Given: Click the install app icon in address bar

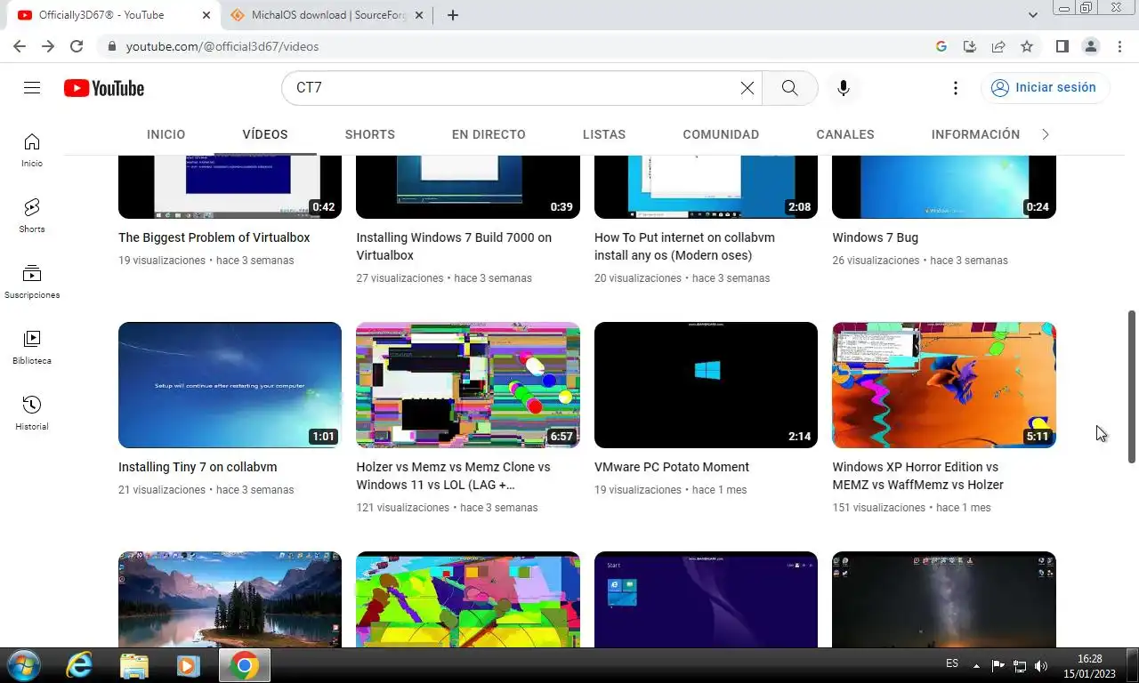Looking at the screenshot, I should (x=970, y=46).
